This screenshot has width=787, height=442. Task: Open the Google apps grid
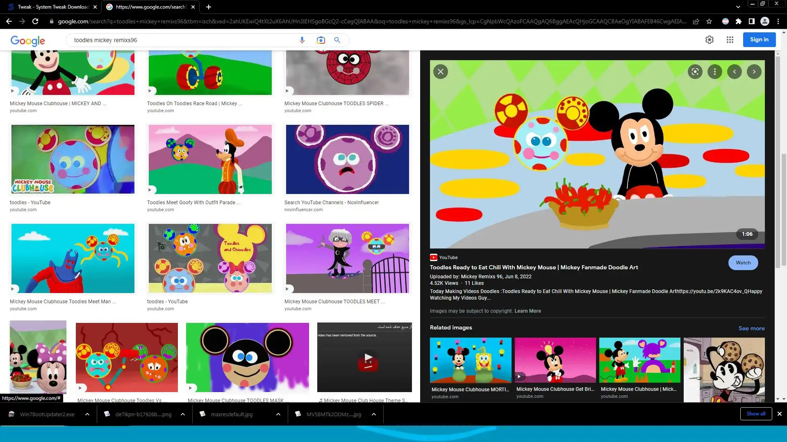(x=730, y=40)
